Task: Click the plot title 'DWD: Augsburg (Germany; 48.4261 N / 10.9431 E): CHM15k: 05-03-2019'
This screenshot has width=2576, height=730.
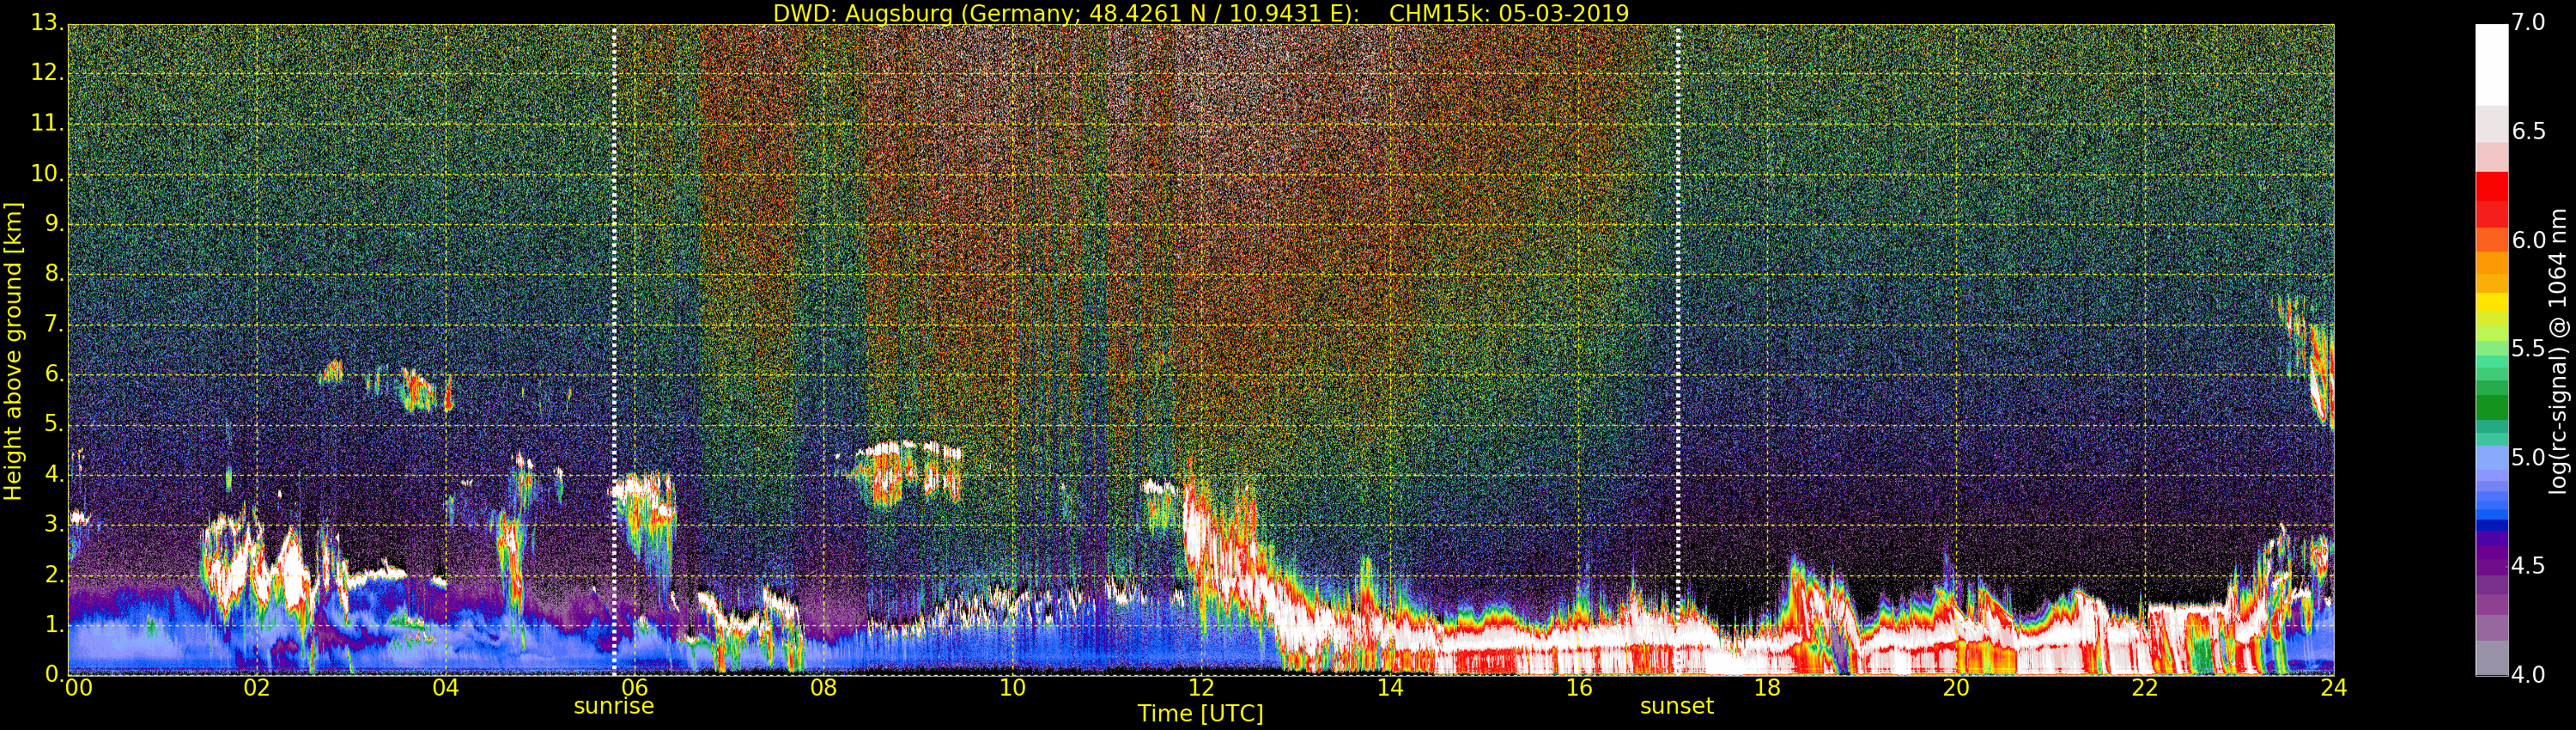Action: (1200, 13)
